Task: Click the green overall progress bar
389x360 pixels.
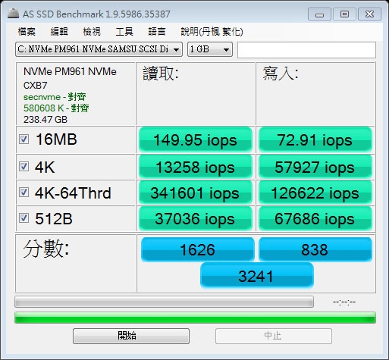Action: [195, 318]
